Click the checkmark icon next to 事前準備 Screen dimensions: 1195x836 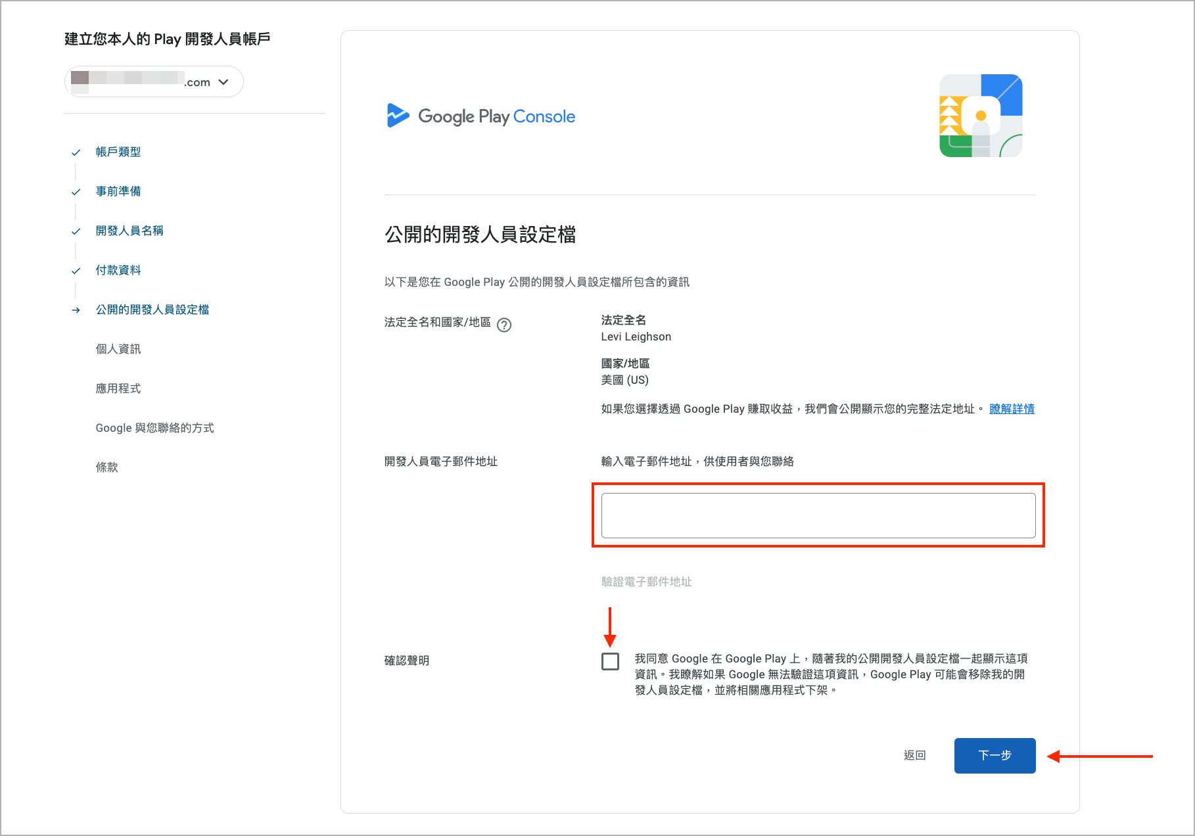point(76,192)
